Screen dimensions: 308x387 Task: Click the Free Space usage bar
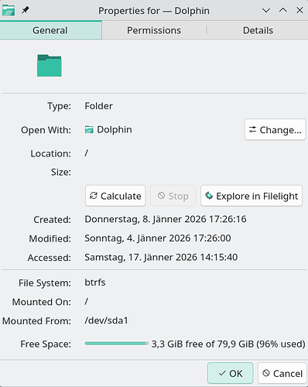pos(117,344)
